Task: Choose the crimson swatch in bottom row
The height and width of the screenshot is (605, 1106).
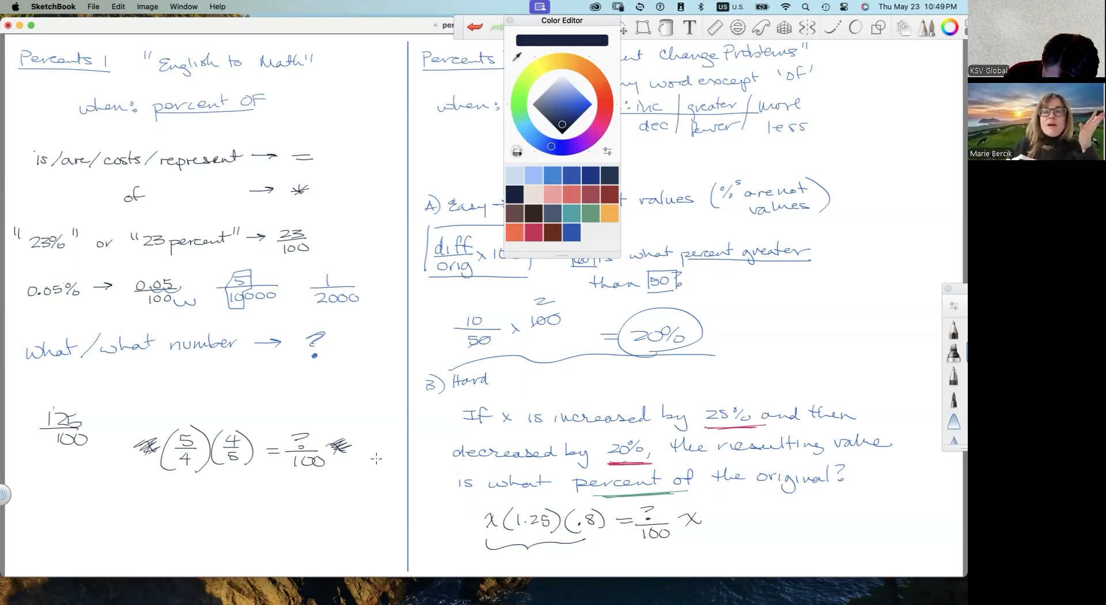Action: 533,232
